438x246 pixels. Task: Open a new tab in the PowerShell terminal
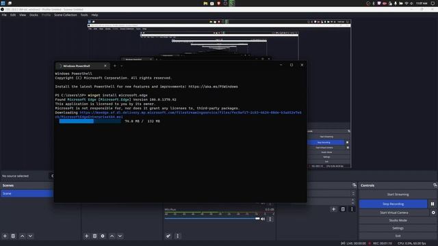(x=115, y=66)
